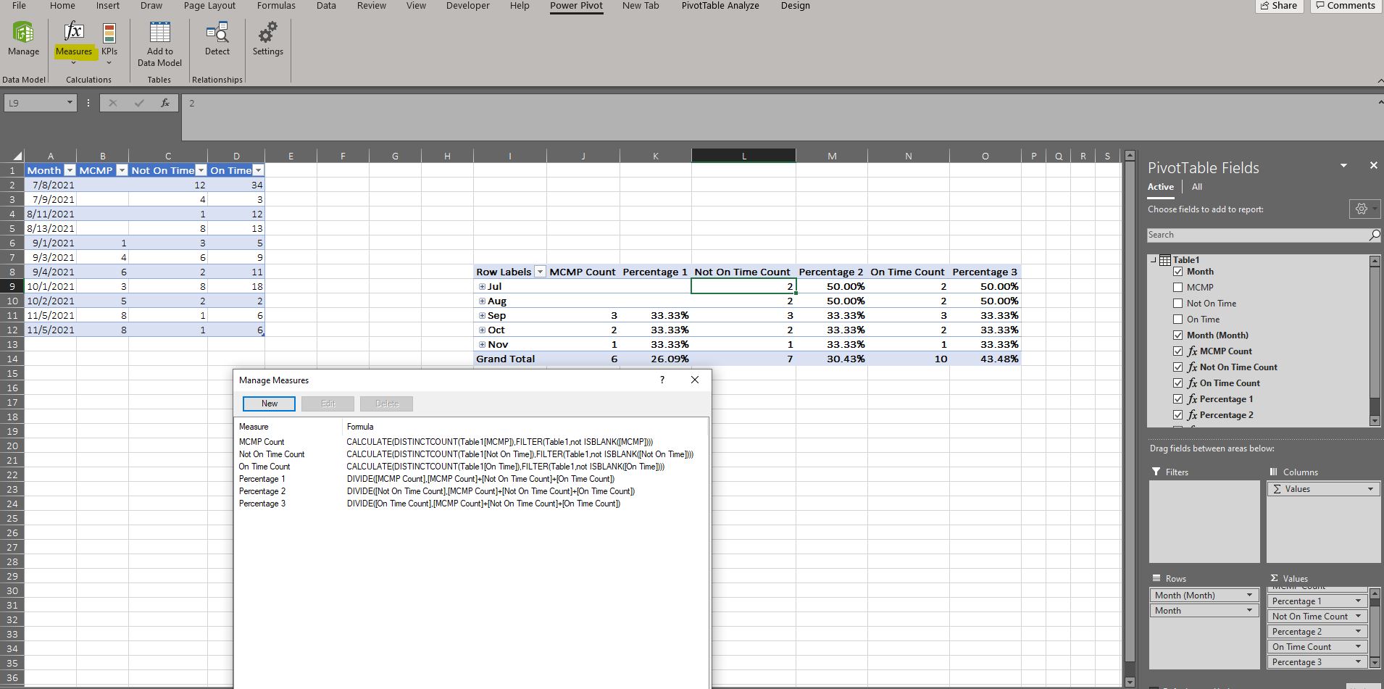
Task: Click the Select All corner triangle of sheet
Action: (x=18, y=156)
